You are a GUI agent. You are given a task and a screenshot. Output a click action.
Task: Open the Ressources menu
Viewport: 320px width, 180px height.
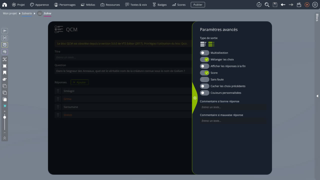pyautogui.click(x=110, y=4)
